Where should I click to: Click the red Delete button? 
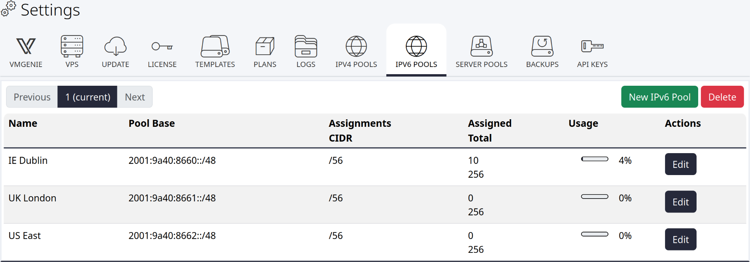(x=722, y=97)
